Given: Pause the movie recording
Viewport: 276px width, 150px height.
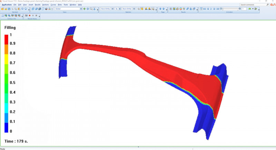Looking at the screenshot, I should coord(33,16).
